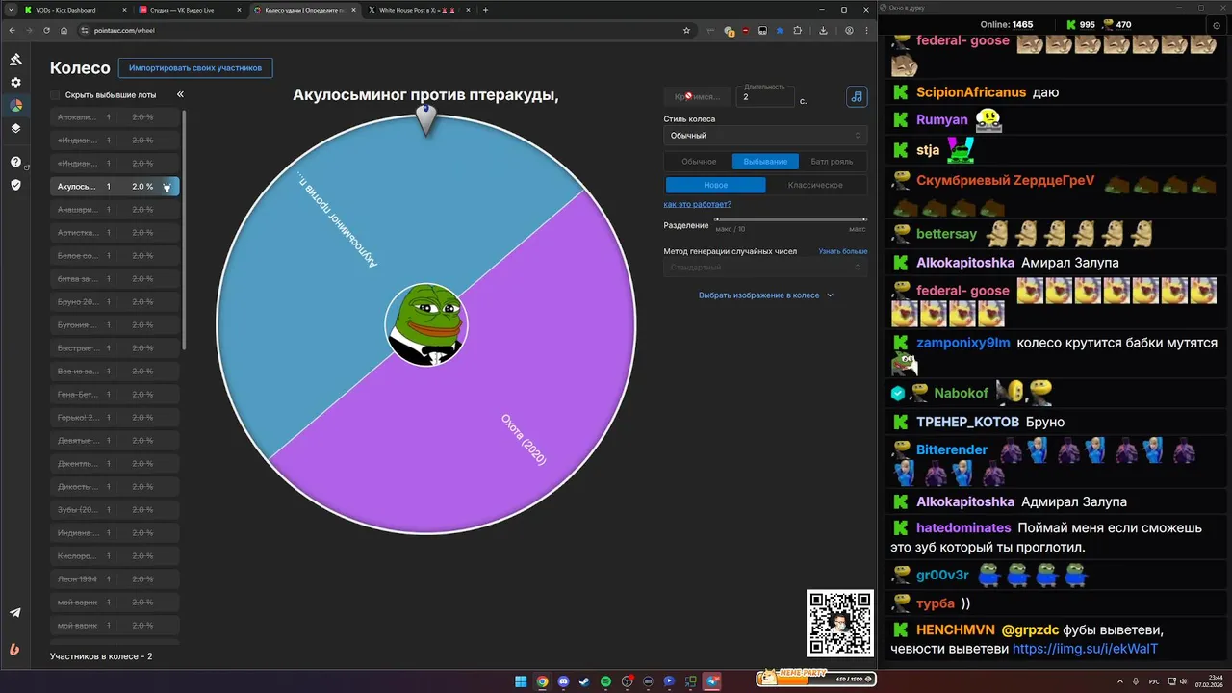Choose the 'Классическое' elimination type
Screen dimensions: 1232x693
point(815,185)
